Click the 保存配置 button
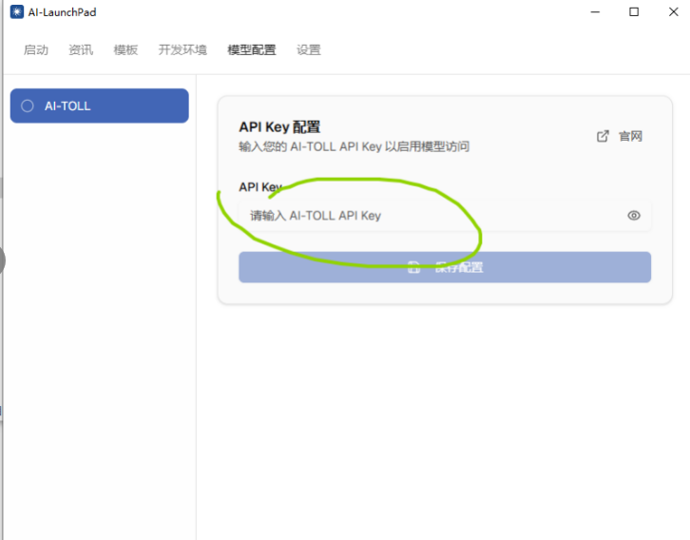 coord(445,267)
